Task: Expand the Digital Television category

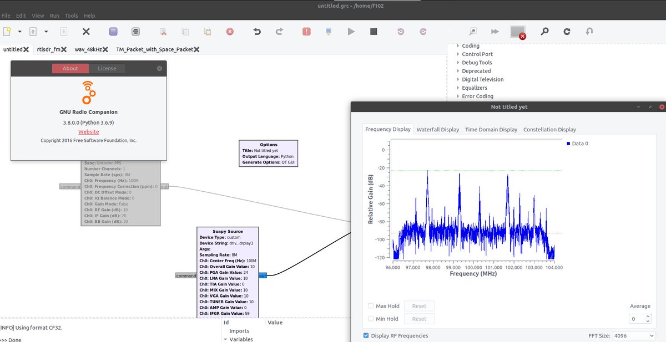Action: 457,79
